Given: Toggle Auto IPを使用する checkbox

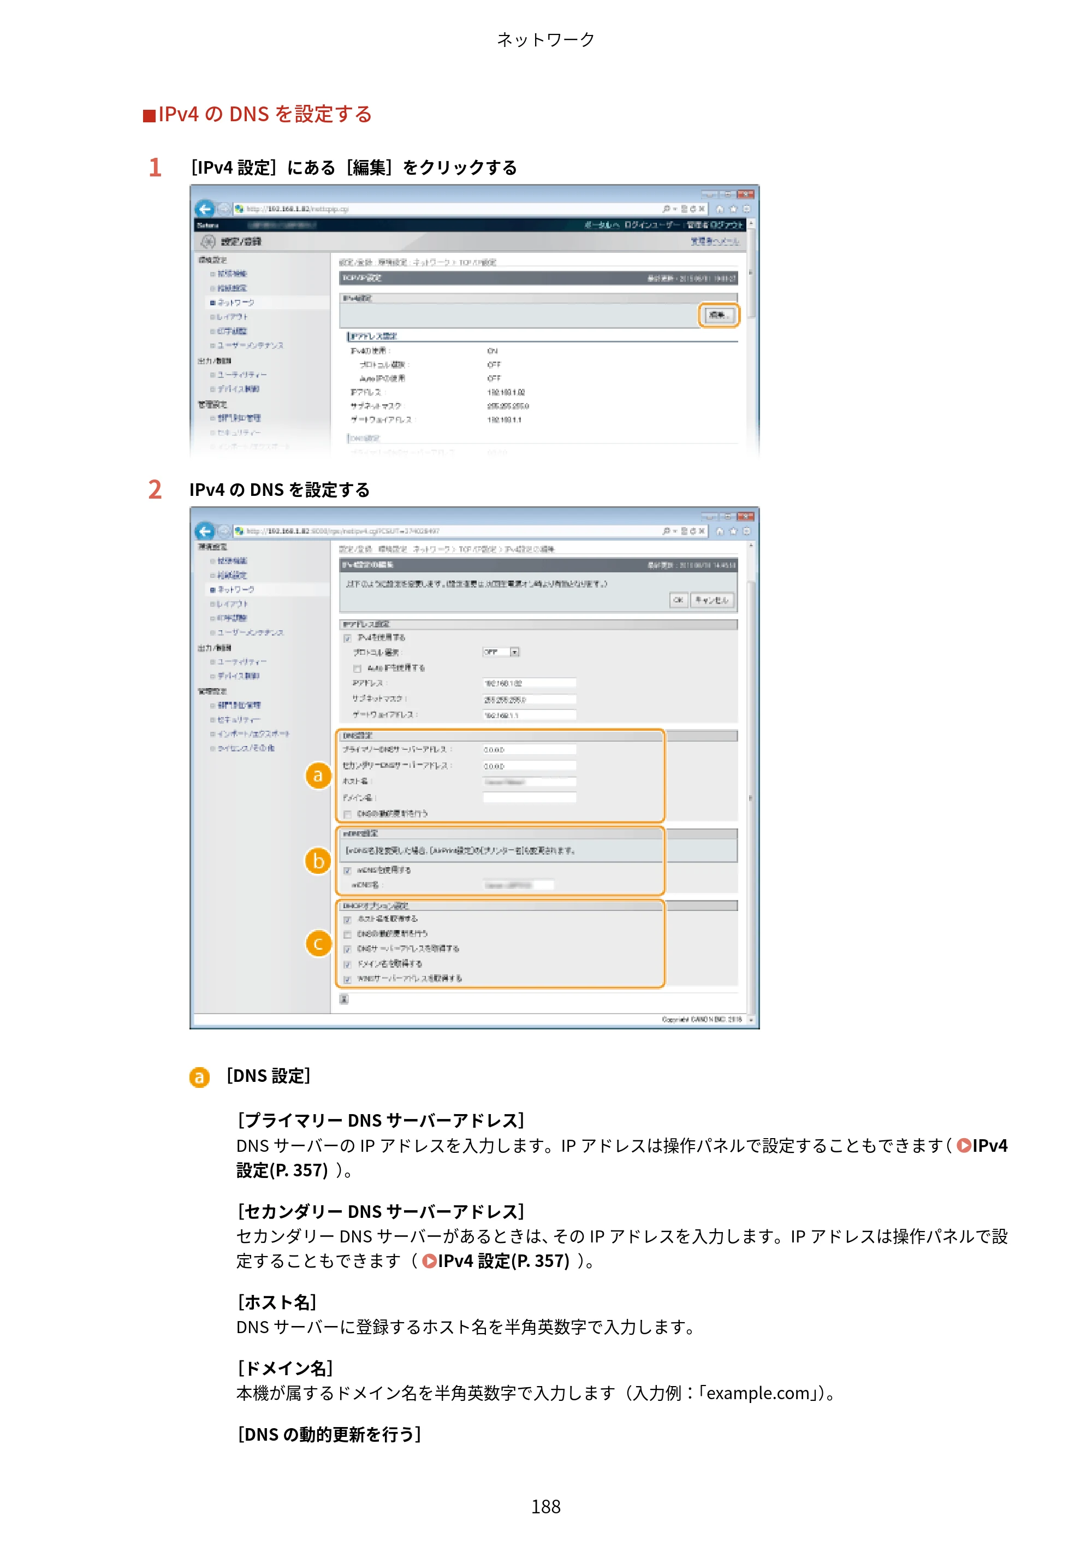Looking at the screenshot, I should coord(357,669).
